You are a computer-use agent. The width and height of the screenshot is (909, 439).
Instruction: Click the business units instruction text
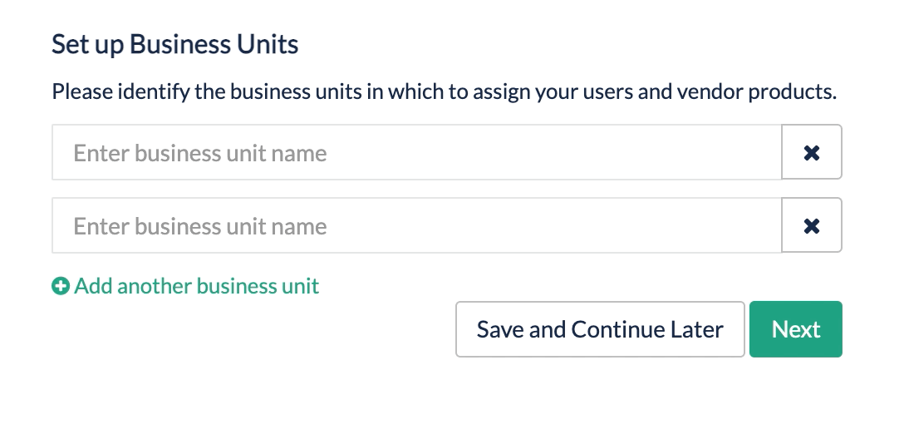click(444, 91)
